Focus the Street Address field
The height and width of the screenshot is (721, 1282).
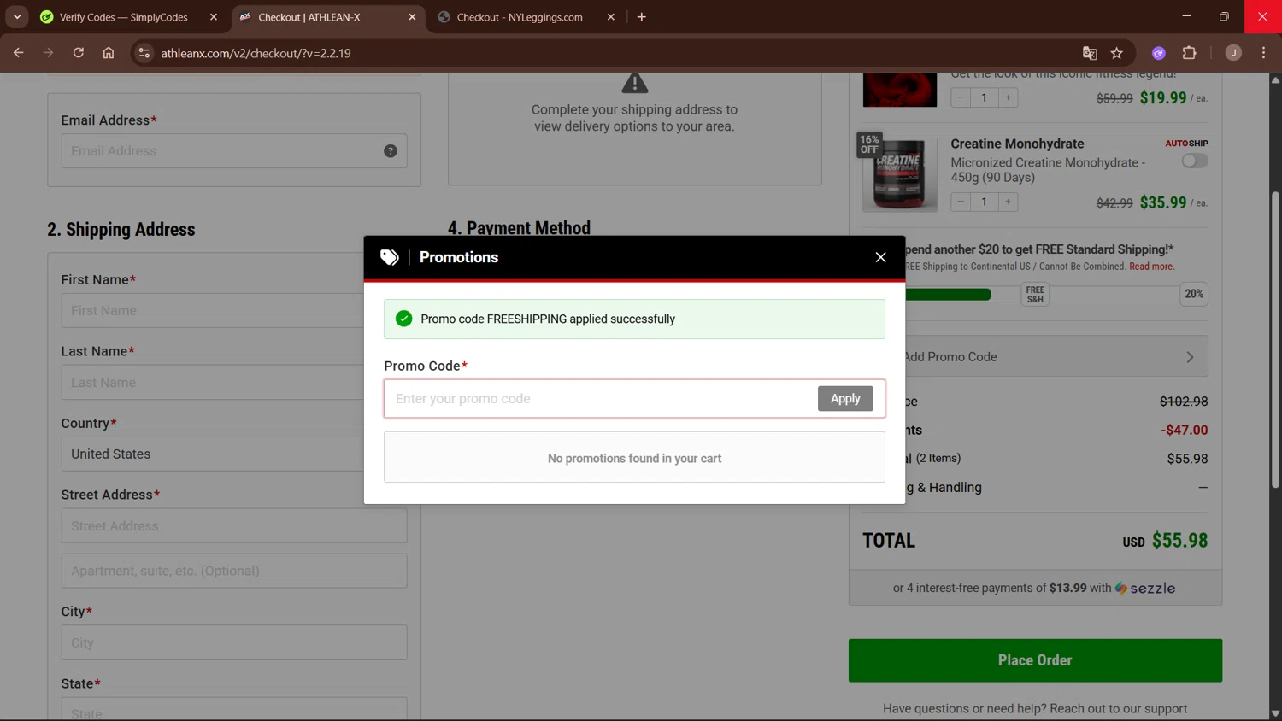click(x=234, y=526)
